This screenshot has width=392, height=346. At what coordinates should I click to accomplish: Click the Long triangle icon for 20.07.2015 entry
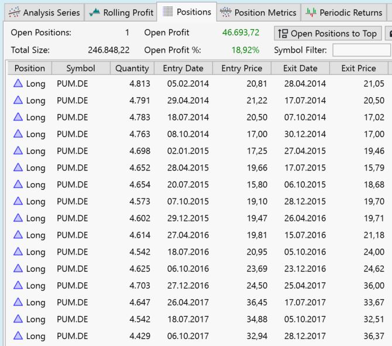click(x=17, y=184)
